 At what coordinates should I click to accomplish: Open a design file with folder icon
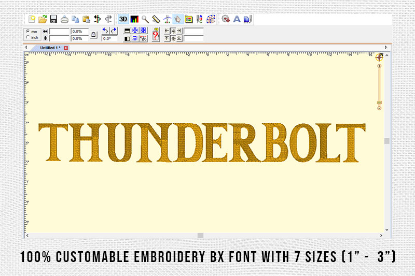(43, 19)
